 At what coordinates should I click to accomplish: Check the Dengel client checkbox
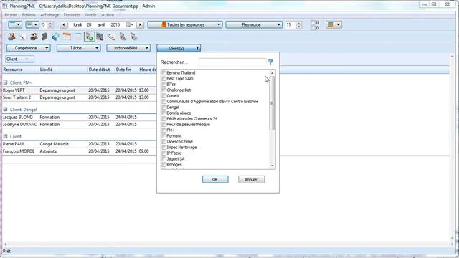(164, 107)
